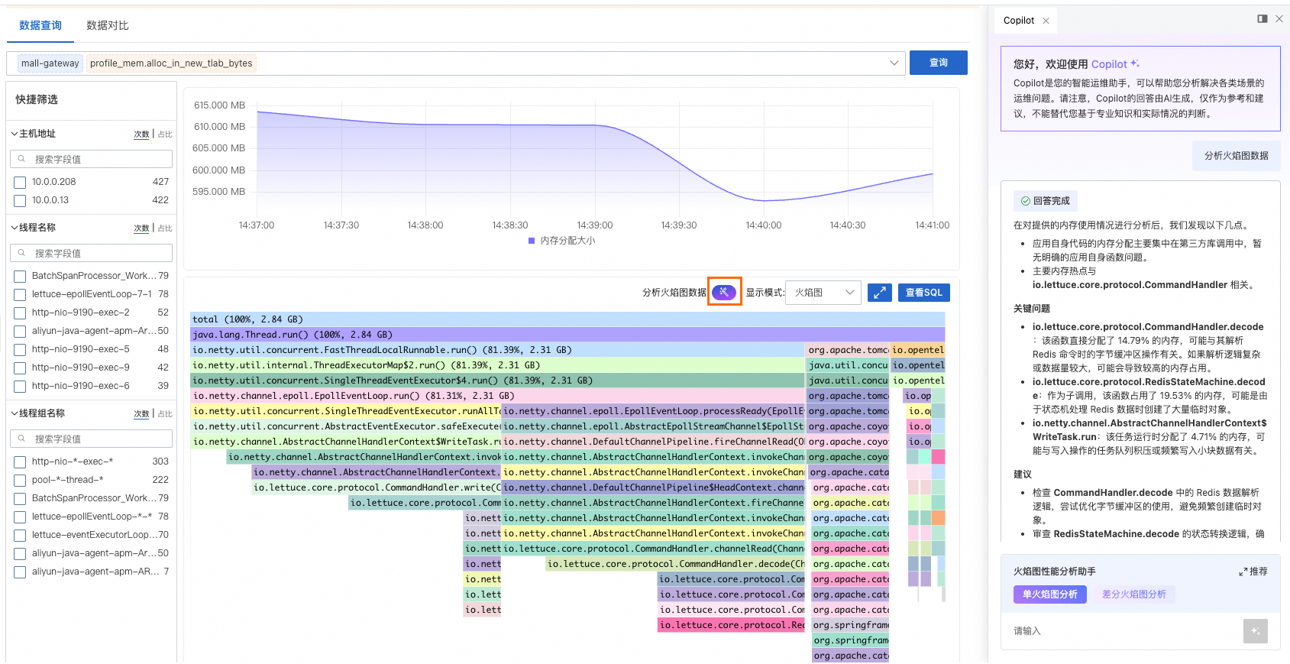
Task: Click the expand arrows icon beside 推荐
Action: [x=1243, y=572]
